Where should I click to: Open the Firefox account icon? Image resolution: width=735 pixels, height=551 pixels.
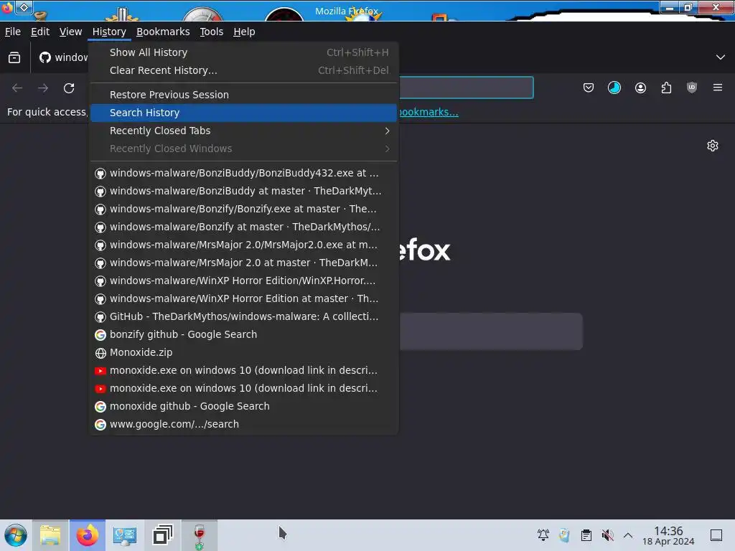(x=640, y=88)
